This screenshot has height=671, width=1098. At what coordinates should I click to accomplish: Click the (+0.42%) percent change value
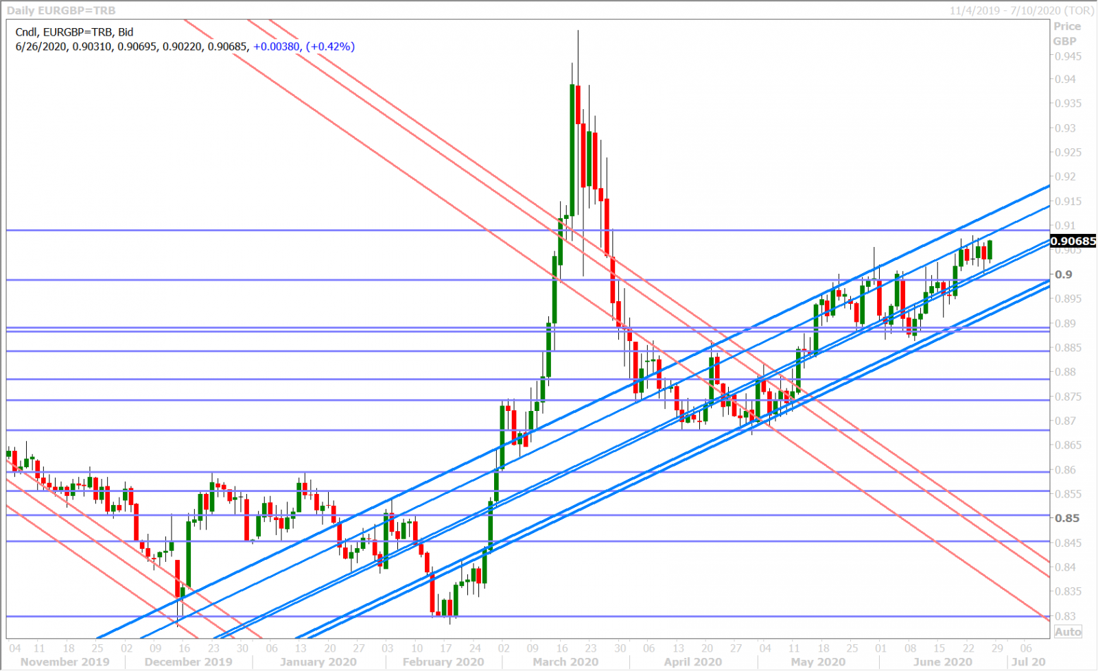tap(330, 47)
